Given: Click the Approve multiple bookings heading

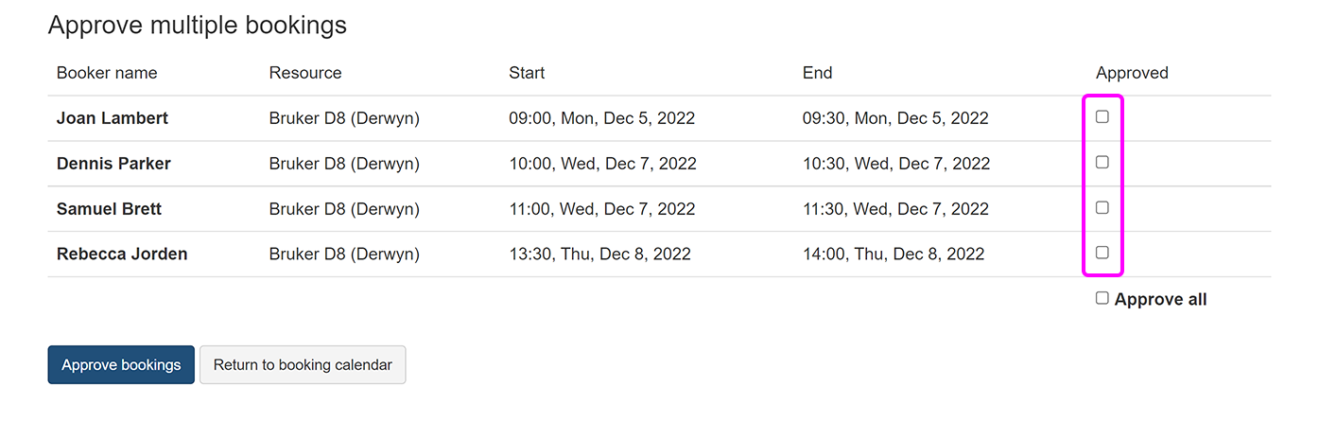Looking at the screenshot, I should pos(198,26).
